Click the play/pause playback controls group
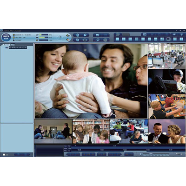The image size is (186, 186). point(88,154)
